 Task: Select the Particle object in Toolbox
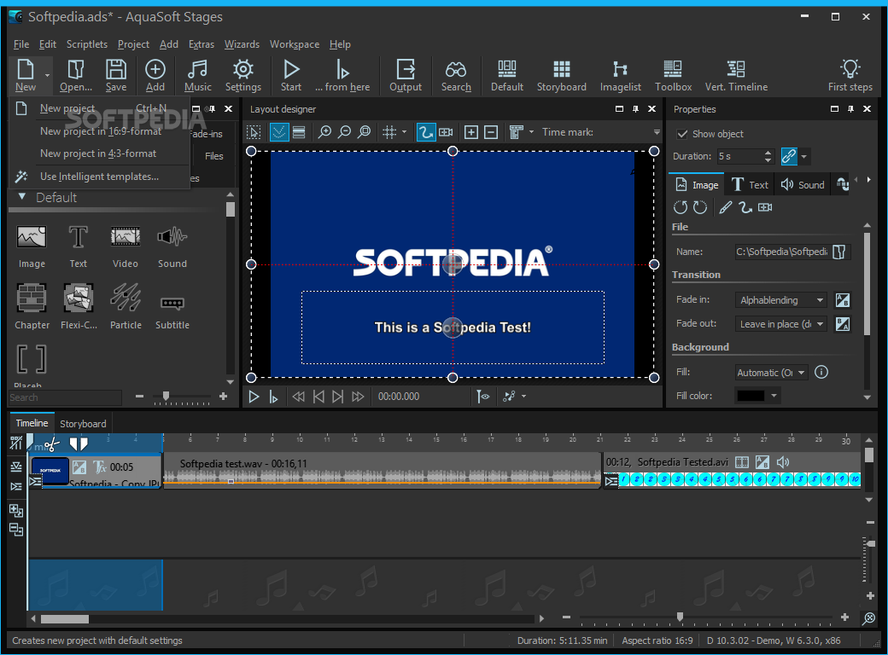point(126,307)
